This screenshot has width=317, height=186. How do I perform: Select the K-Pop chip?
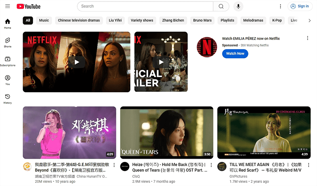click(277, 21)
